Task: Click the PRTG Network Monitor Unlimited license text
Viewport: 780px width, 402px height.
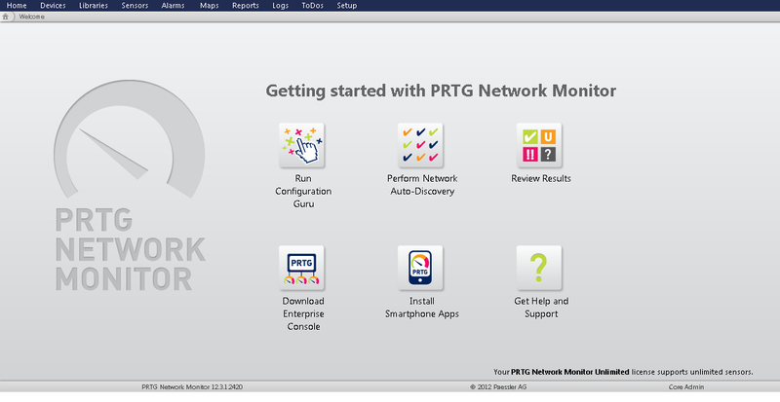Action: click(x=570, y=371)
